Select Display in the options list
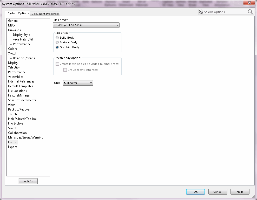The height and width of the screenshot is (200, 257). tap(13, 63)
